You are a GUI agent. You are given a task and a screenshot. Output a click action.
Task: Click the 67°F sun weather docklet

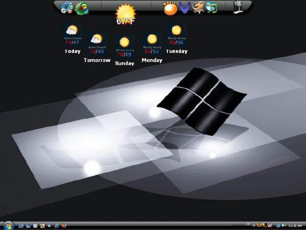125,14
